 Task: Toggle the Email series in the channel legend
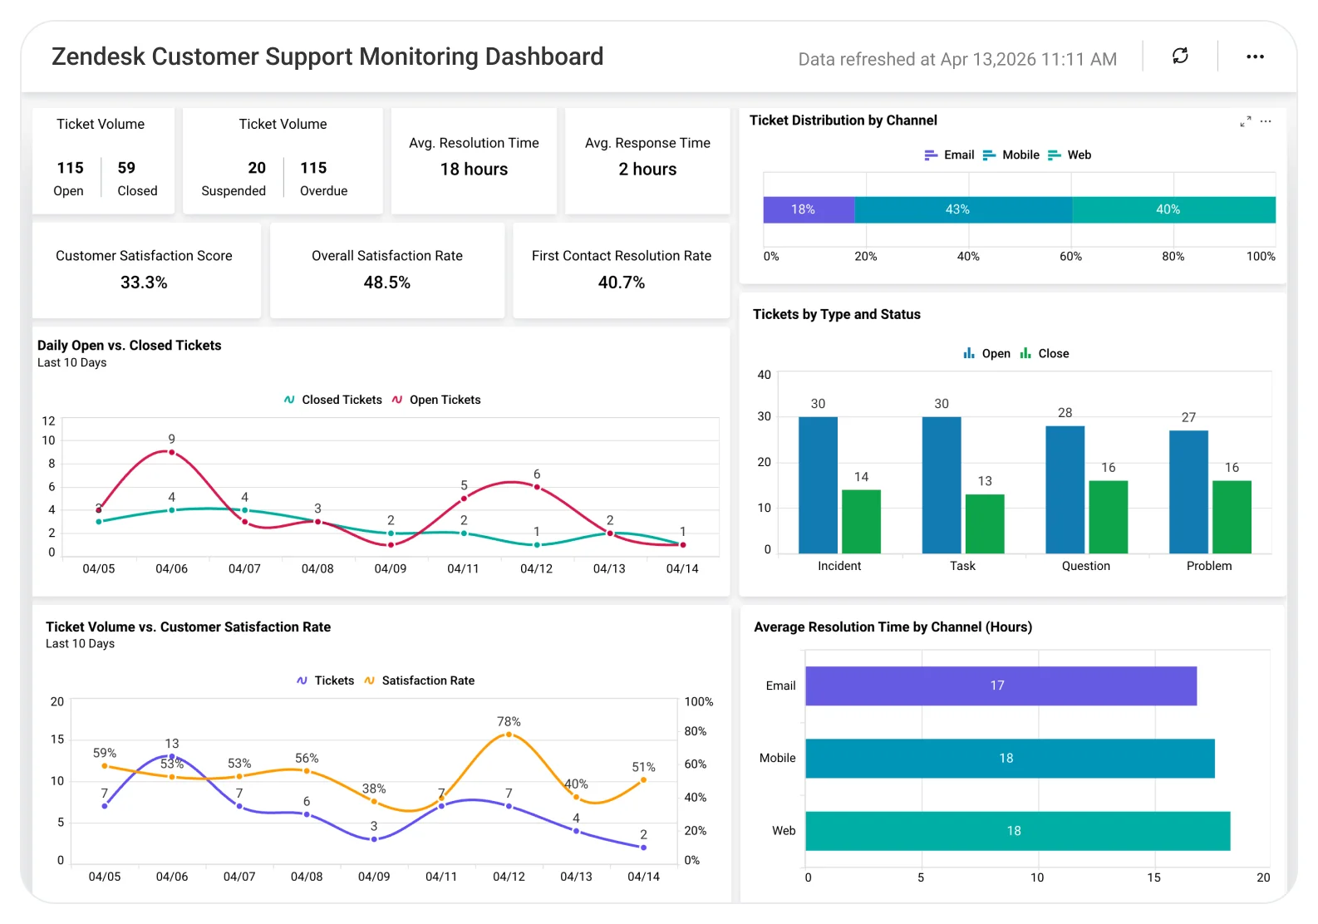949,155
